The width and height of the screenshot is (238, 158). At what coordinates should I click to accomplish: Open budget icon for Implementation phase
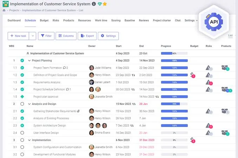[x=193, y=140]
